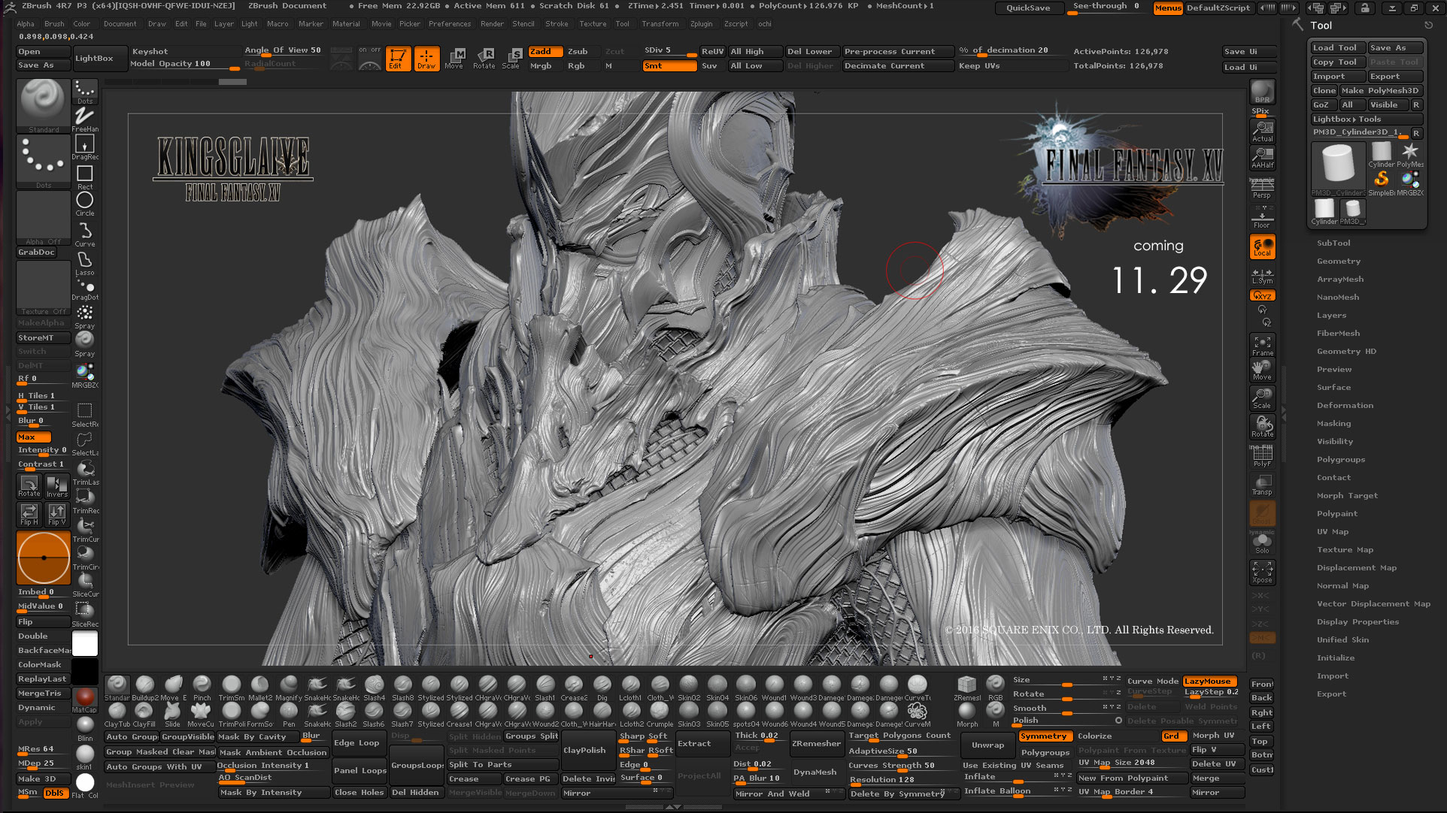1447x813 pixels.
Task: Activate the Transp transparency icon
Action: click(x=1262, y=485)
